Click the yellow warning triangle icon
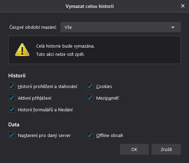This screenshot has height=163, width=189. [22, 50]
